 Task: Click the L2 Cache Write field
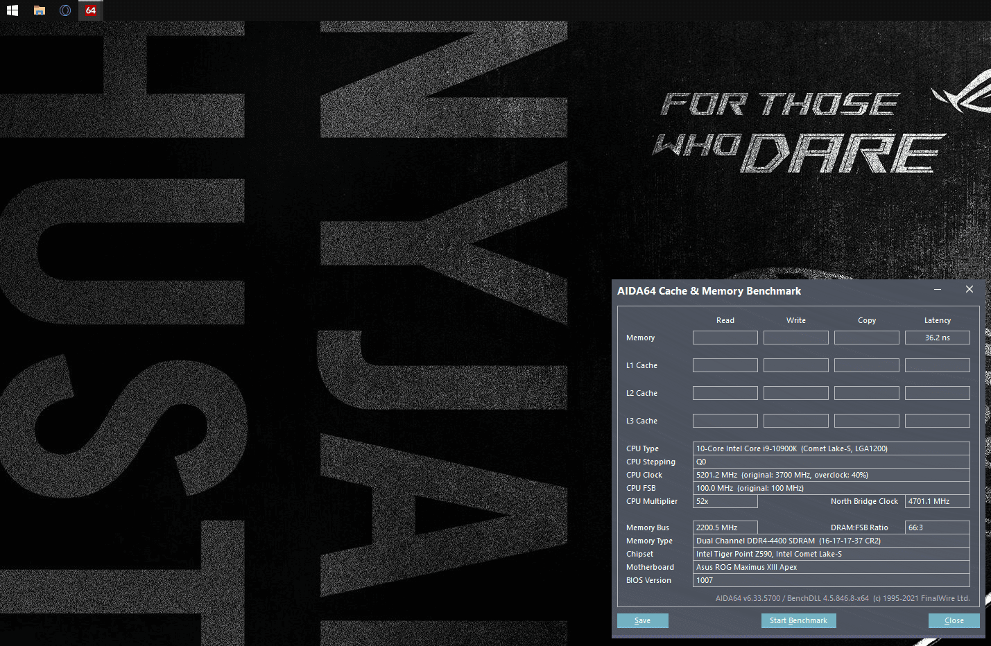coord(796,393)
